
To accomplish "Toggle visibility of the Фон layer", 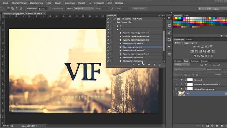I will click(176, 94).
